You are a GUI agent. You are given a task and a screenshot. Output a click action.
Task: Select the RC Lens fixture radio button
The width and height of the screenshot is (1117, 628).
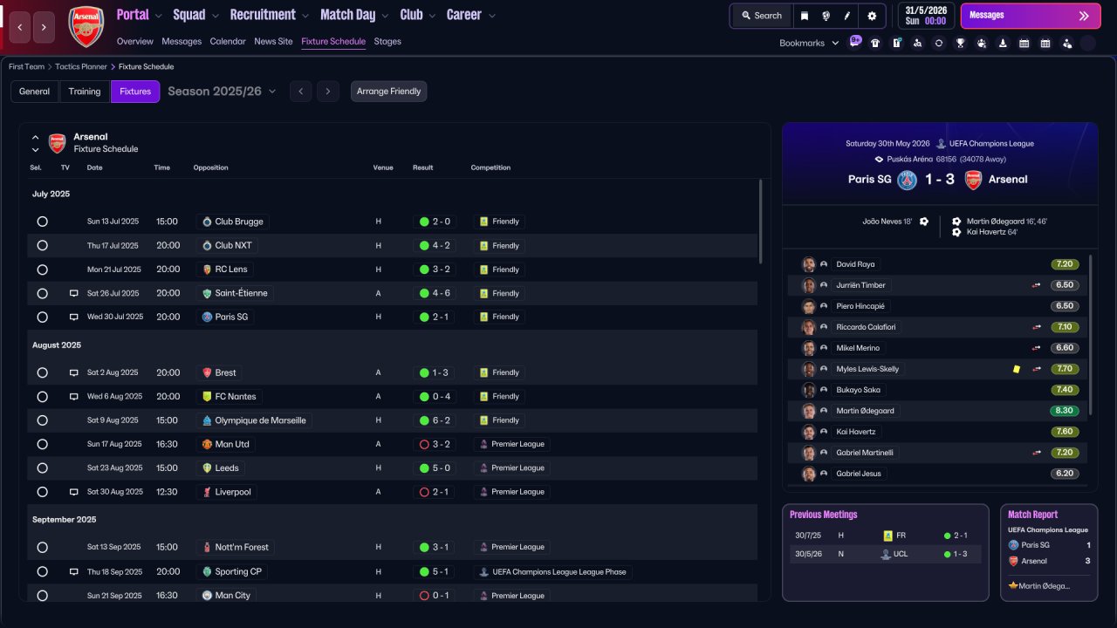click(42, 270)
